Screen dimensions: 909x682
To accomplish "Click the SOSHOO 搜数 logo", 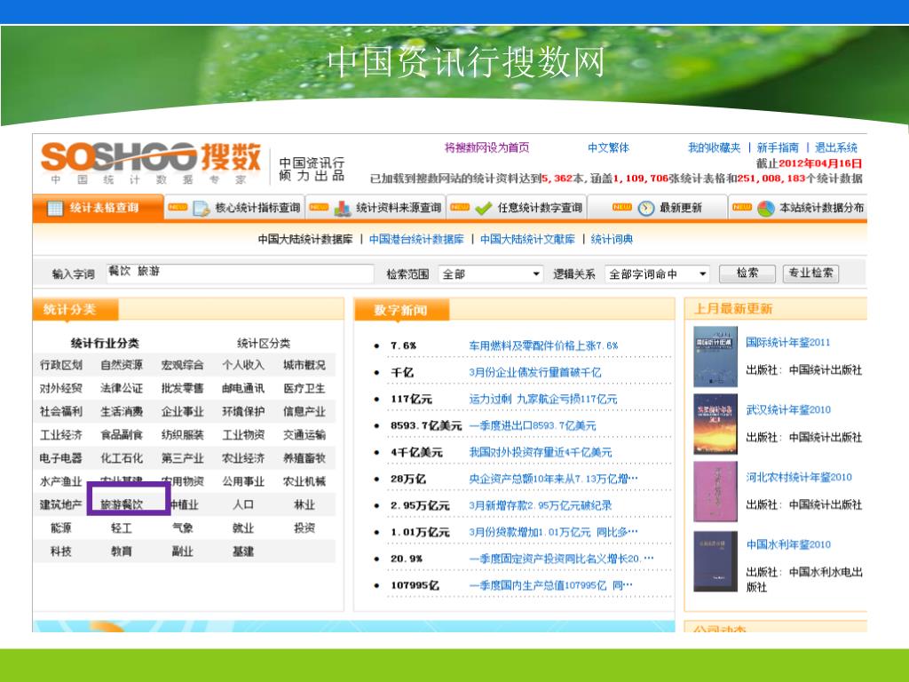I will (x=151, y=163).
